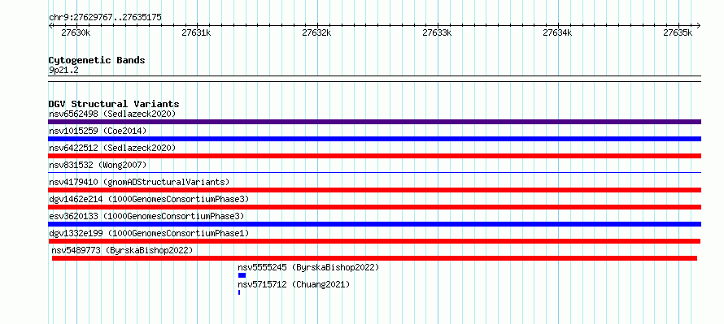Click the Cytogenetic Bands track title
The width and height of the screenshot is (724, 324).
pyautogui.click(x=97, y=60)
